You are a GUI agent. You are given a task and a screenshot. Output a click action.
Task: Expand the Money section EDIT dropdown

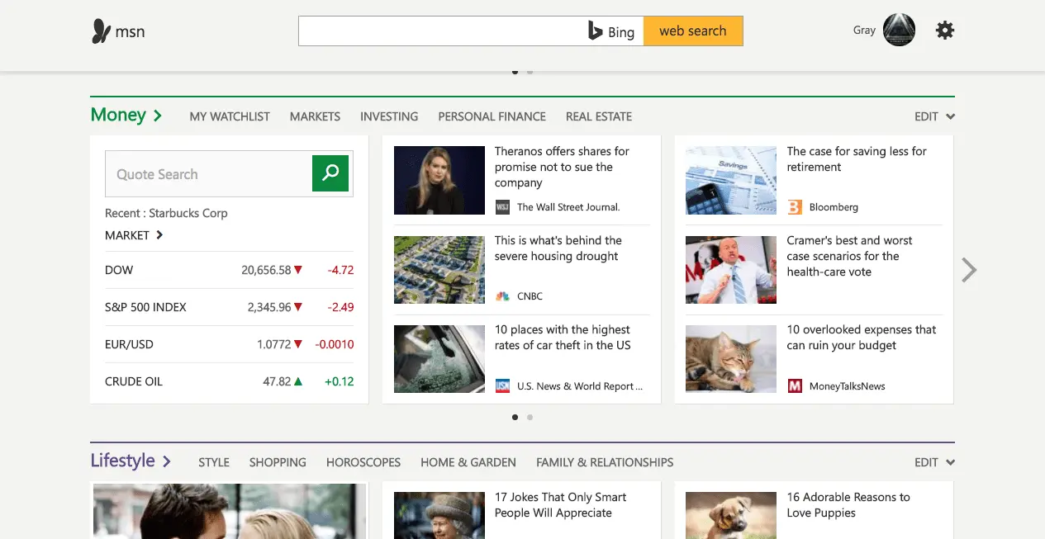(x=934, y=116)
